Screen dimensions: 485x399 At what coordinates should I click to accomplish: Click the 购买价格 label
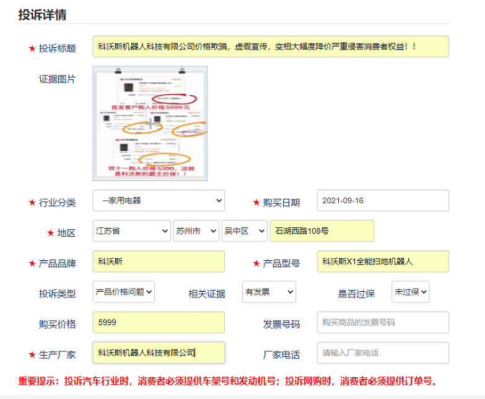coord(57,325)
